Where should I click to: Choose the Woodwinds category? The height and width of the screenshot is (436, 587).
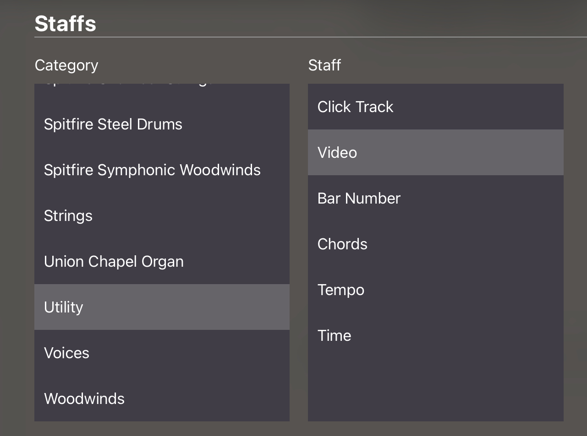pyautogui.click(x=162, y=398)
